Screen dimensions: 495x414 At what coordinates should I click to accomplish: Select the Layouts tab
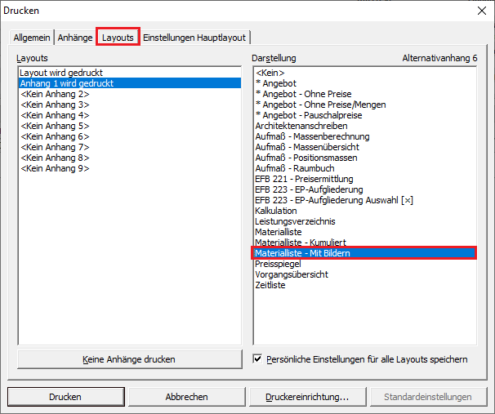(x=118, y=38)
